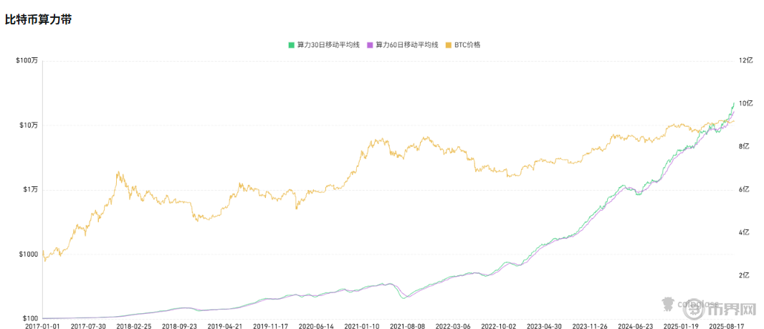Click the $1万 label on the left axis
This screenshot has width=764, height=329.
pyautogui.click(x=29, y=189)
